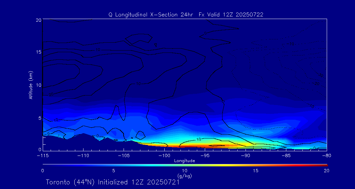
Task: Click the colorbar value label 15
Action: [x=255, y=171]
